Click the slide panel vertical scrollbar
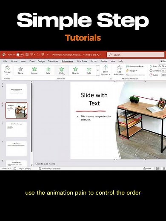166x221 pixels. (x=32, y=118)
